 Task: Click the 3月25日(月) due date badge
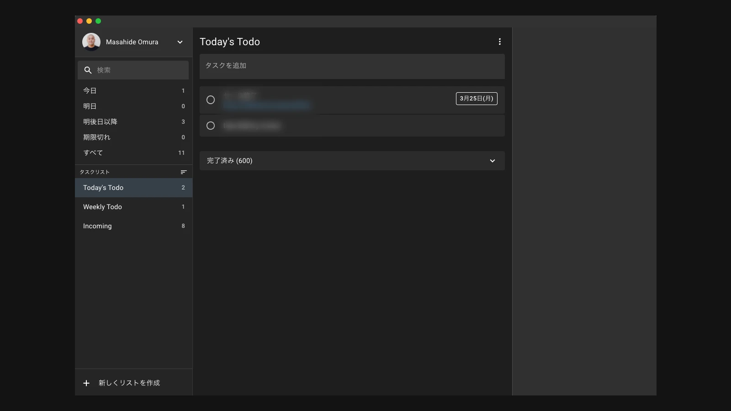tap(477, 99)
